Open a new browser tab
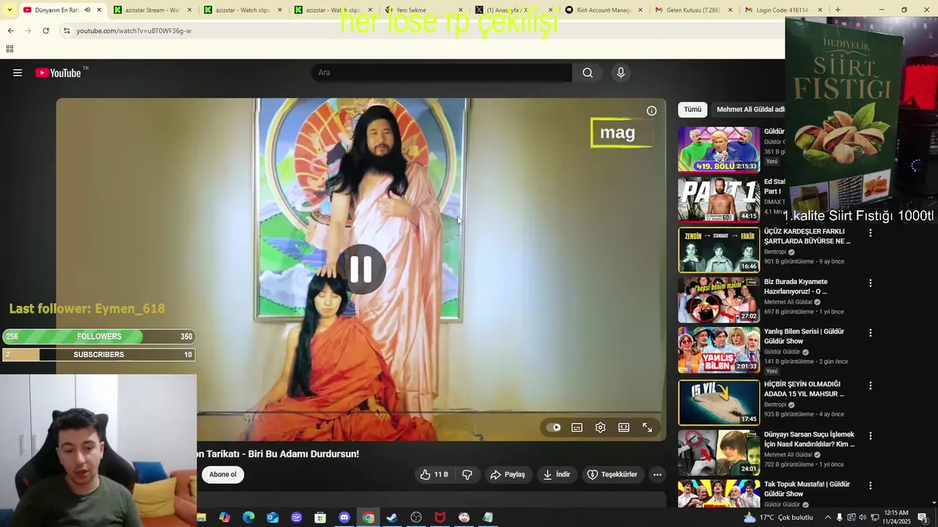938x527 pixels. [838, 10]
